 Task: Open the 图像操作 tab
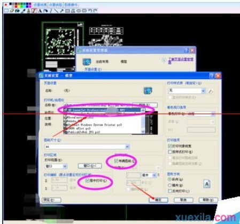tap(71, 5)
